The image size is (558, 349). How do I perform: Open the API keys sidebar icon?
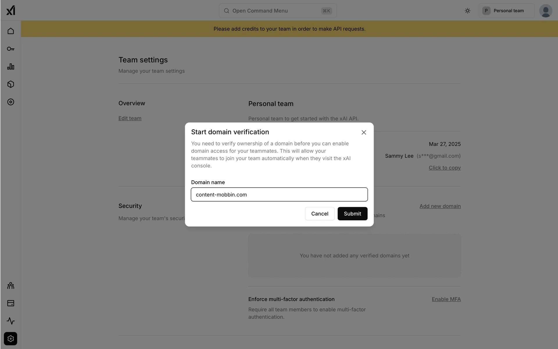(x=11, y=49)
